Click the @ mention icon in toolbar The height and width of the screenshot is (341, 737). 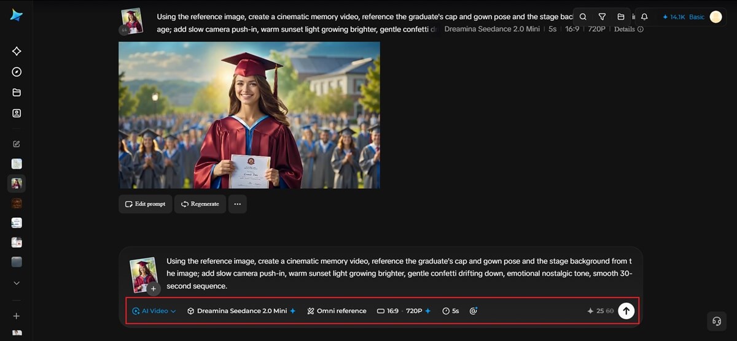tap(473, 311)
